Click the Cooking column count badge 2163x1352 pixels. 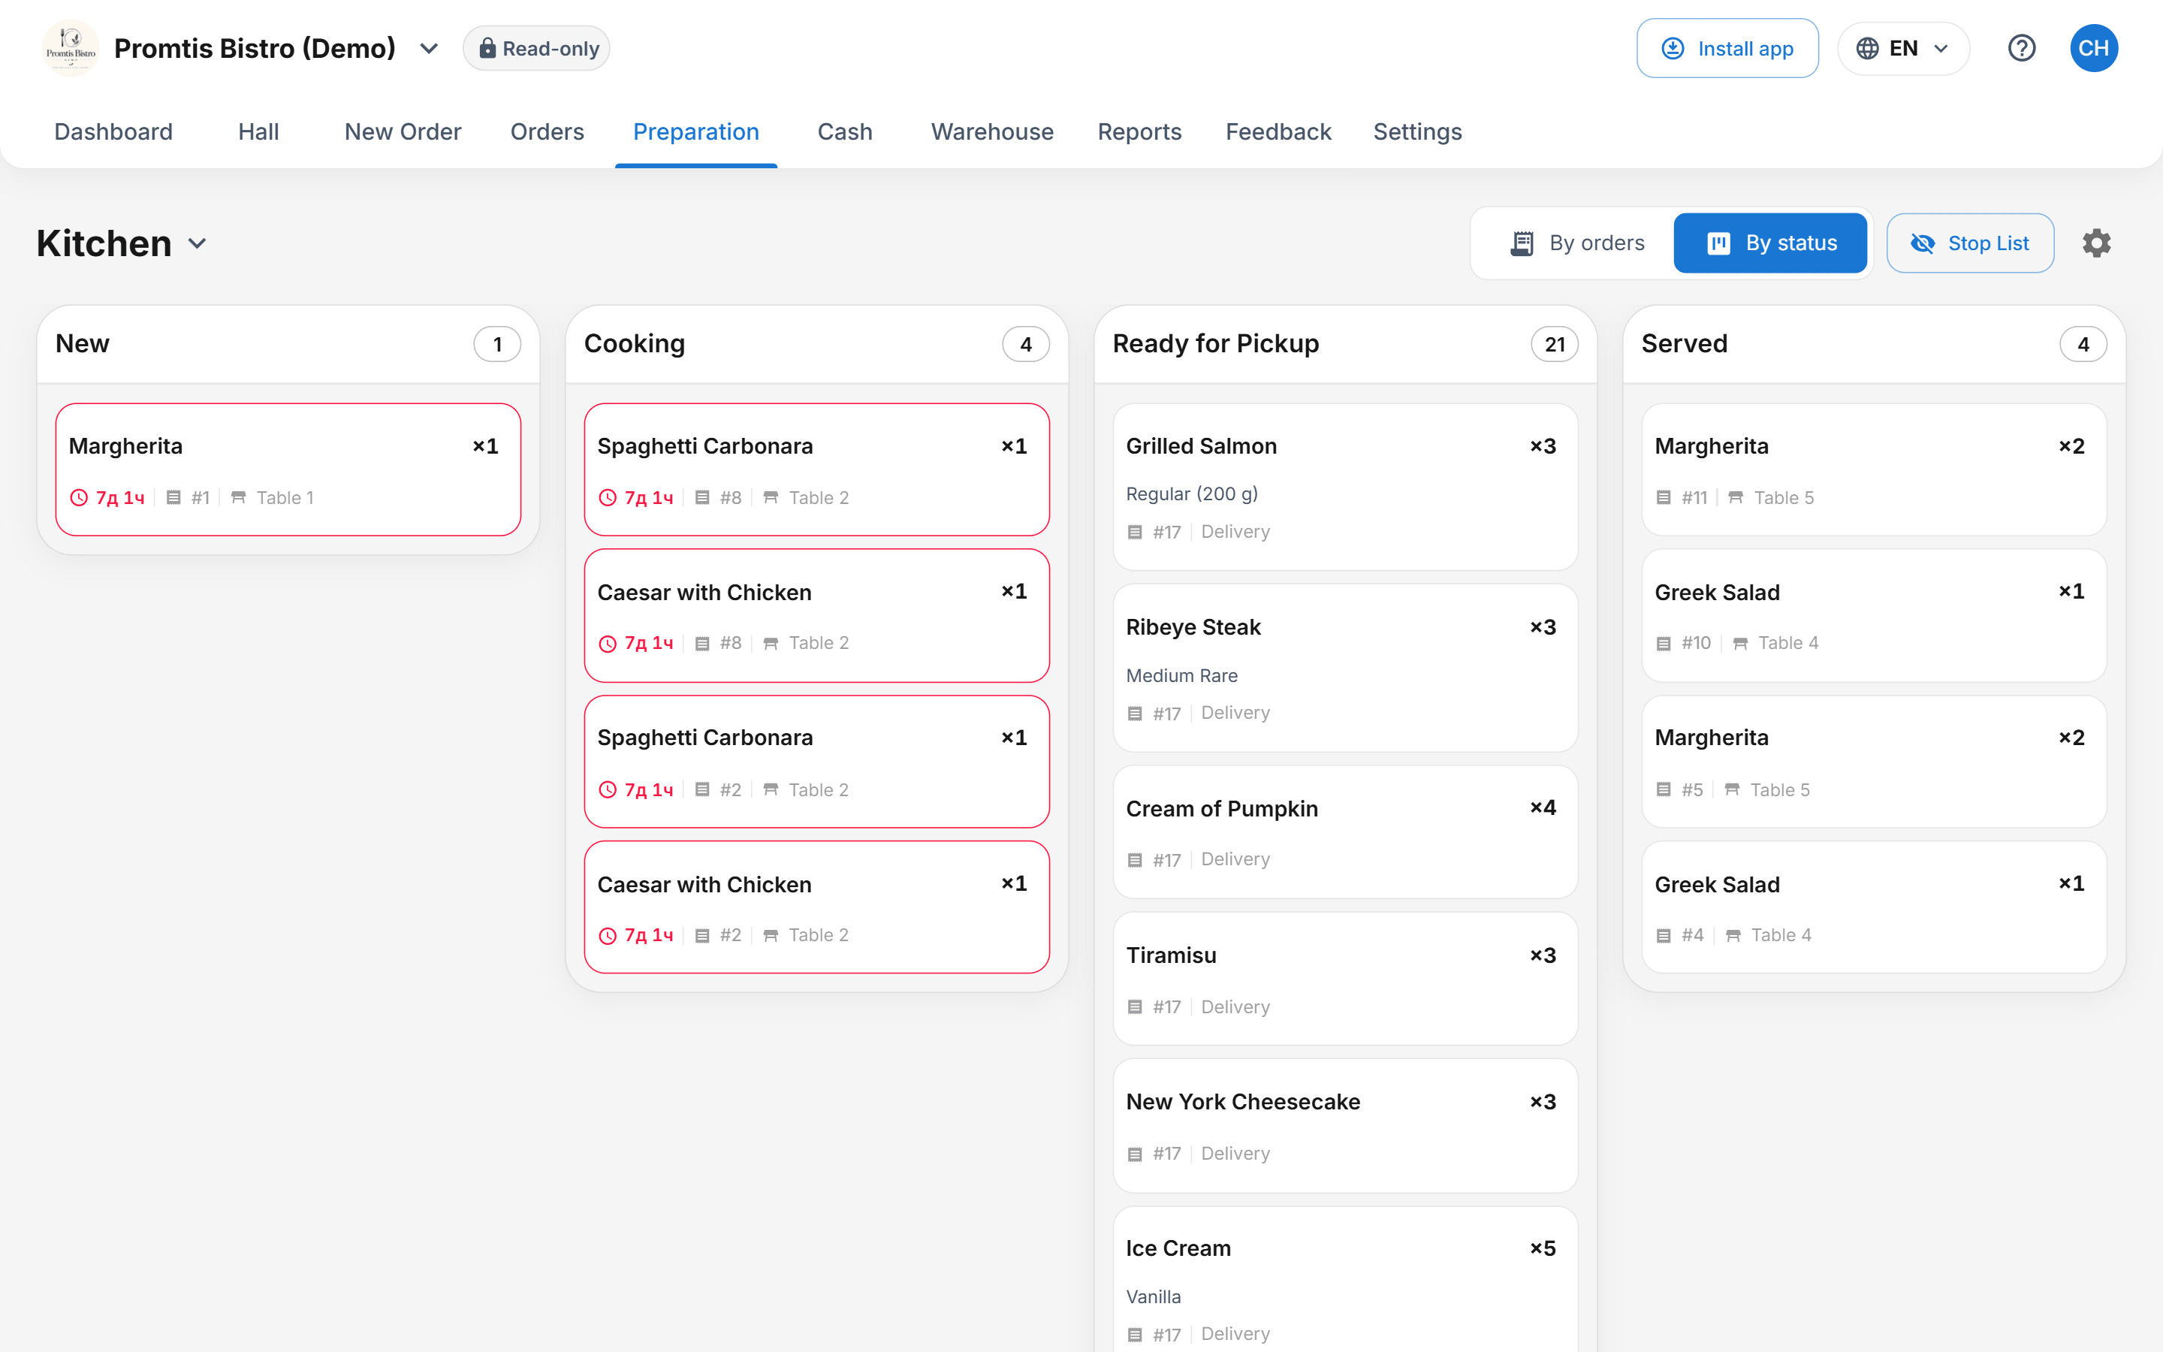[x=1026, y=344]
